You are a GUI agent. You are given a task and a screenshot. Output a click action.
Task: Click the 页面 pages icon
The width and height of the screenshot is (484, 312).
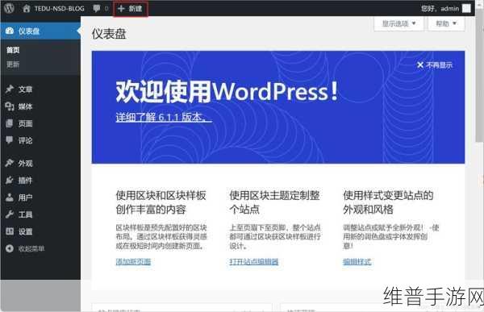[x=10, y=123]
